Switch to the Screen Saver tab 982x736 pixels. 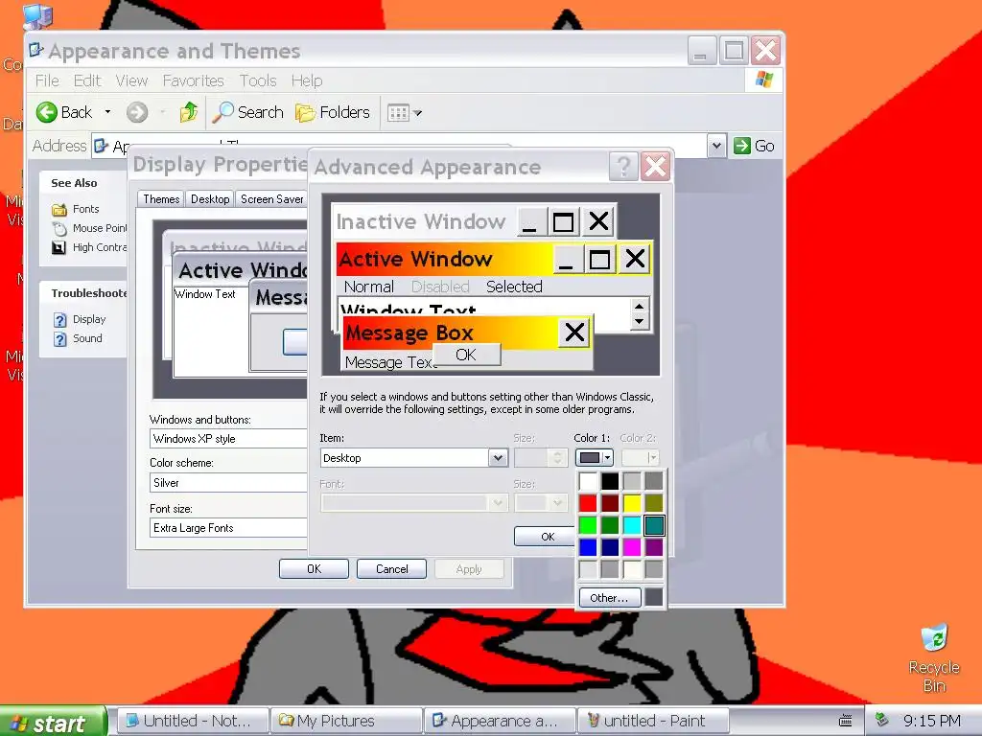271,199
